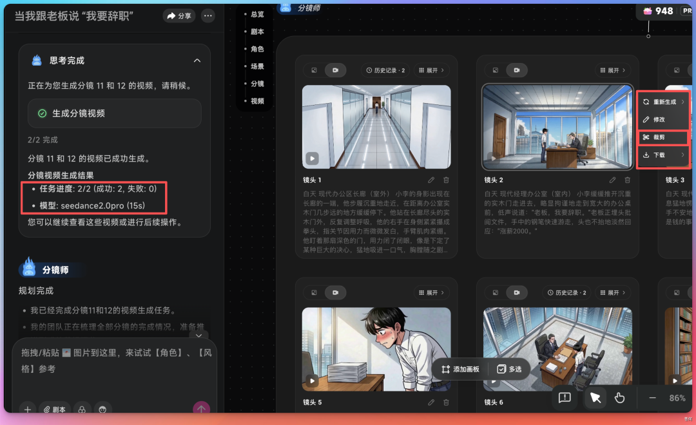This screenshot has width=696, height=425.
Task: Select the arrow selection tool
Action: click(595, 398)
